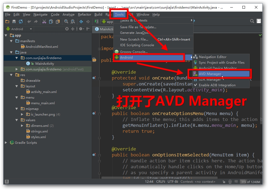The width and height of the screenshot is (268, 190).
Task: Expand dimens.xml group
Action: pos(22,126)
